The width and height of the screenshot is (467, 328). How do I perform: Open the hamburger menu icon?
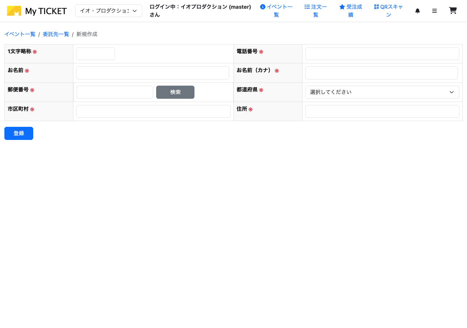coord(435,11)
